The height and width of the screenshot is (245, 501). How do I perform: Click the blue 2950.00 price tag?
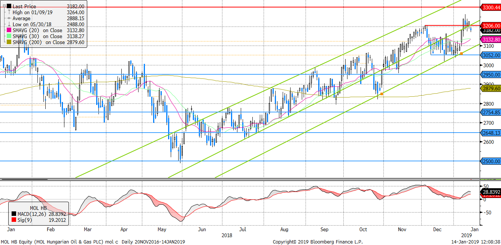click(x=491, y=75)
